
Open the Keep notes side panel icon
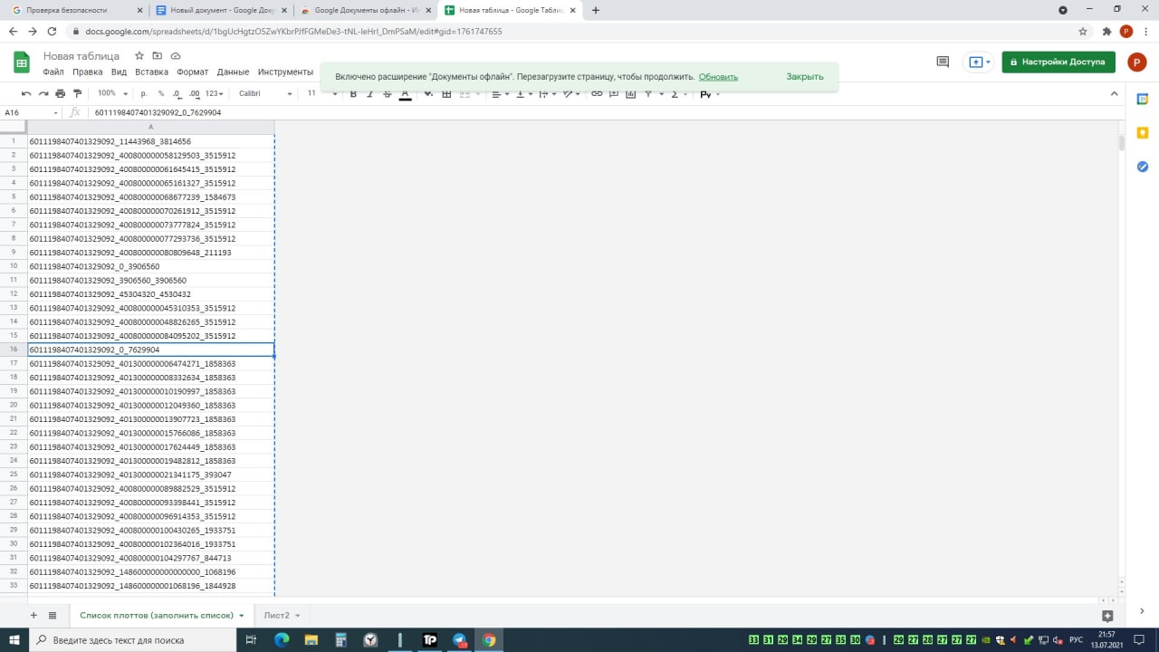[1143, 132]
